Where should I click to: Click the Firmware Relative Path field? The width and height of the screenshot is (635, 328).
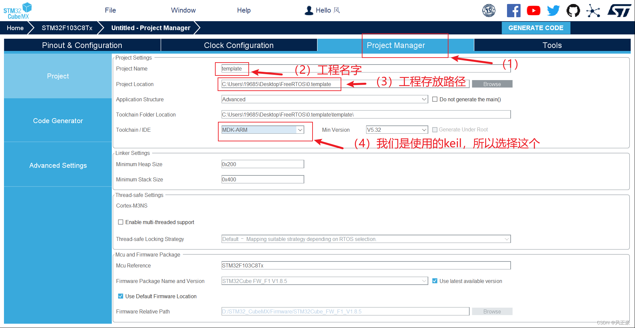345,311
